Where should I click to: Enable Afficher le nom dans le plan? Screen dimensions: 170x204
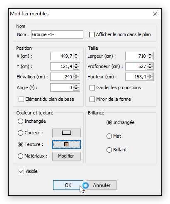pos(92,35)
